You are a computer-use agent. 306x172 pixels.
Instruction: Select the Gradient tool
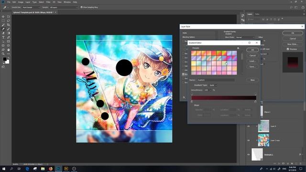click(9, 33)
